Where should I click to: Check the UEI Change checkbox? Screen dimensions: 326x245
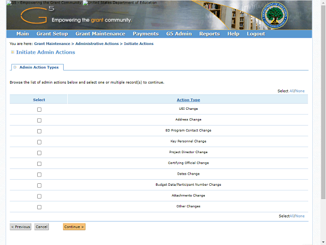coord(39,110)
